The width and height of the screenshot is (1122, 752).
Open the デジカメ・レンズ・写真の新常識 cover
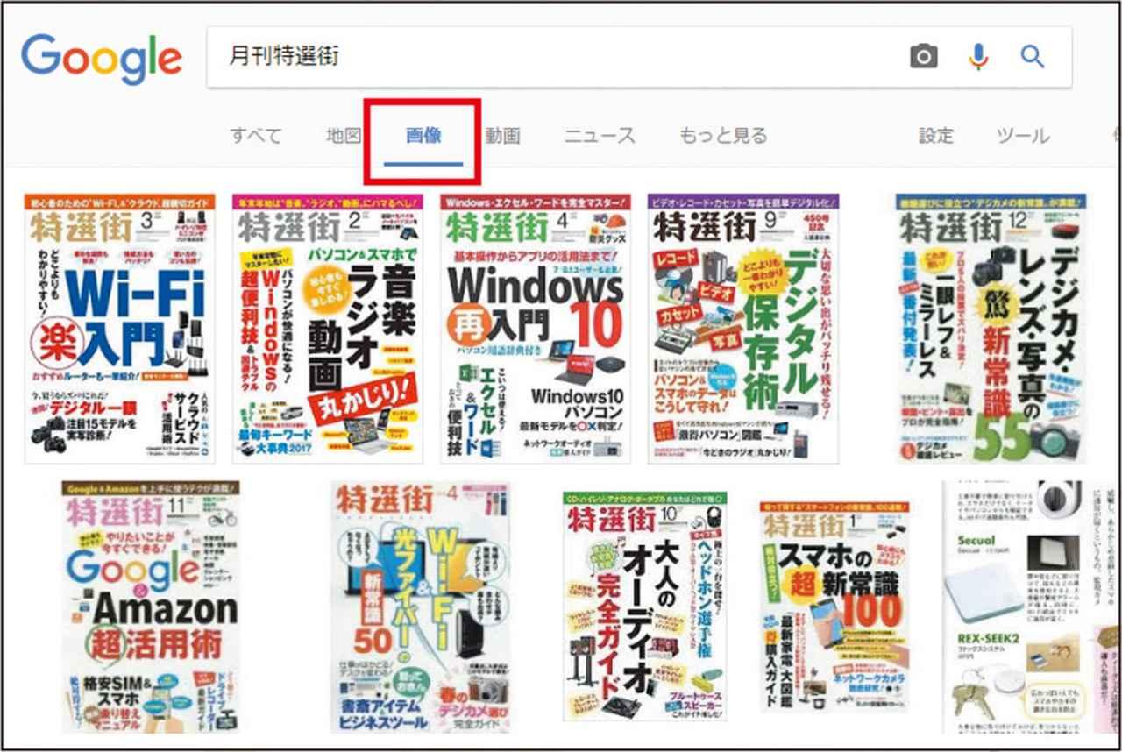pos(991,329)
